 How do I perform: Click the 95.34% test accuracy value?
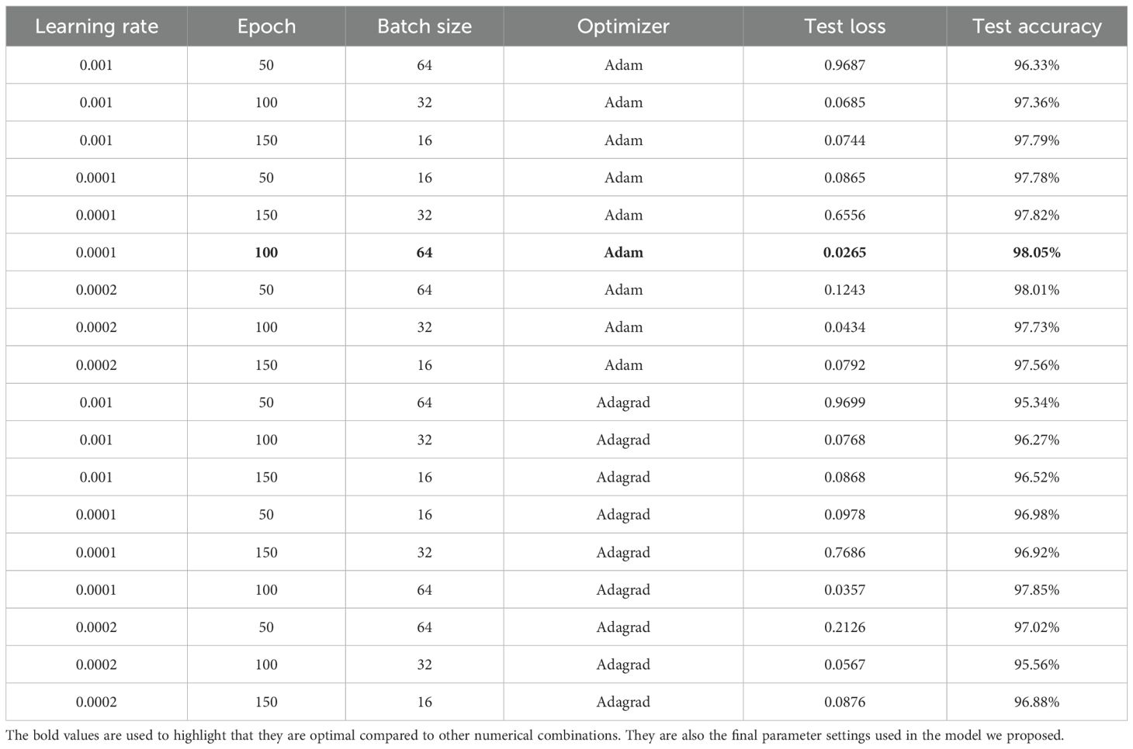click(x=1036, y=402)
